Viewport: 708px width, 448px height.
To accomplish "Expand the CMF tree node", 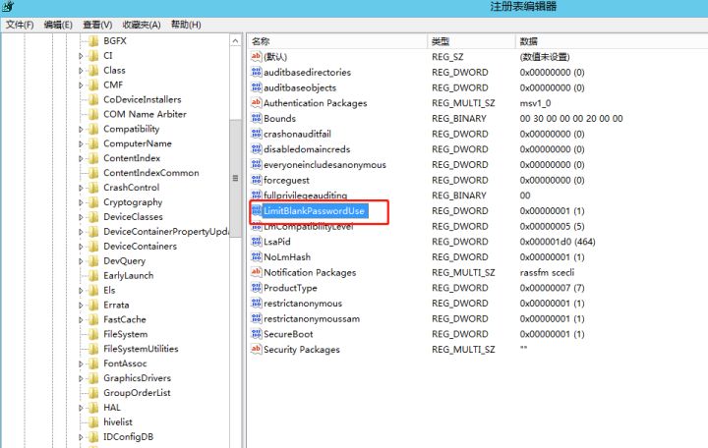I will [81, 85].
